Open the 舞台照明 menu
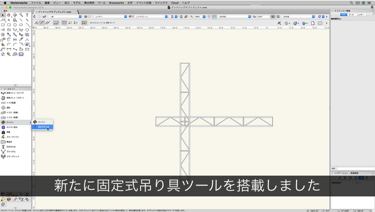Screen dimensions: 375x212 [89, 3]
